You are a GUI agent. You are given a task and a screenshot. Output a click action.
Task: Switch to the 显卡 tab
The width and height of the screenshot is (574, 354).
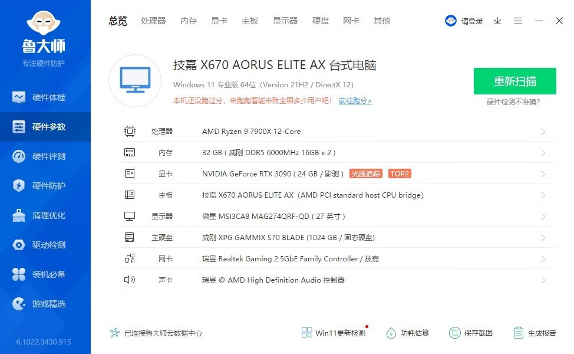[219, 21]
